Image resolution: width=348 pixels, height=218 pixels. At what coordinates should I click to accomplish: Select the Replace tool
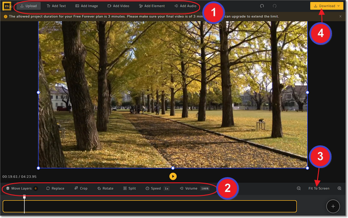click(55, 188)
